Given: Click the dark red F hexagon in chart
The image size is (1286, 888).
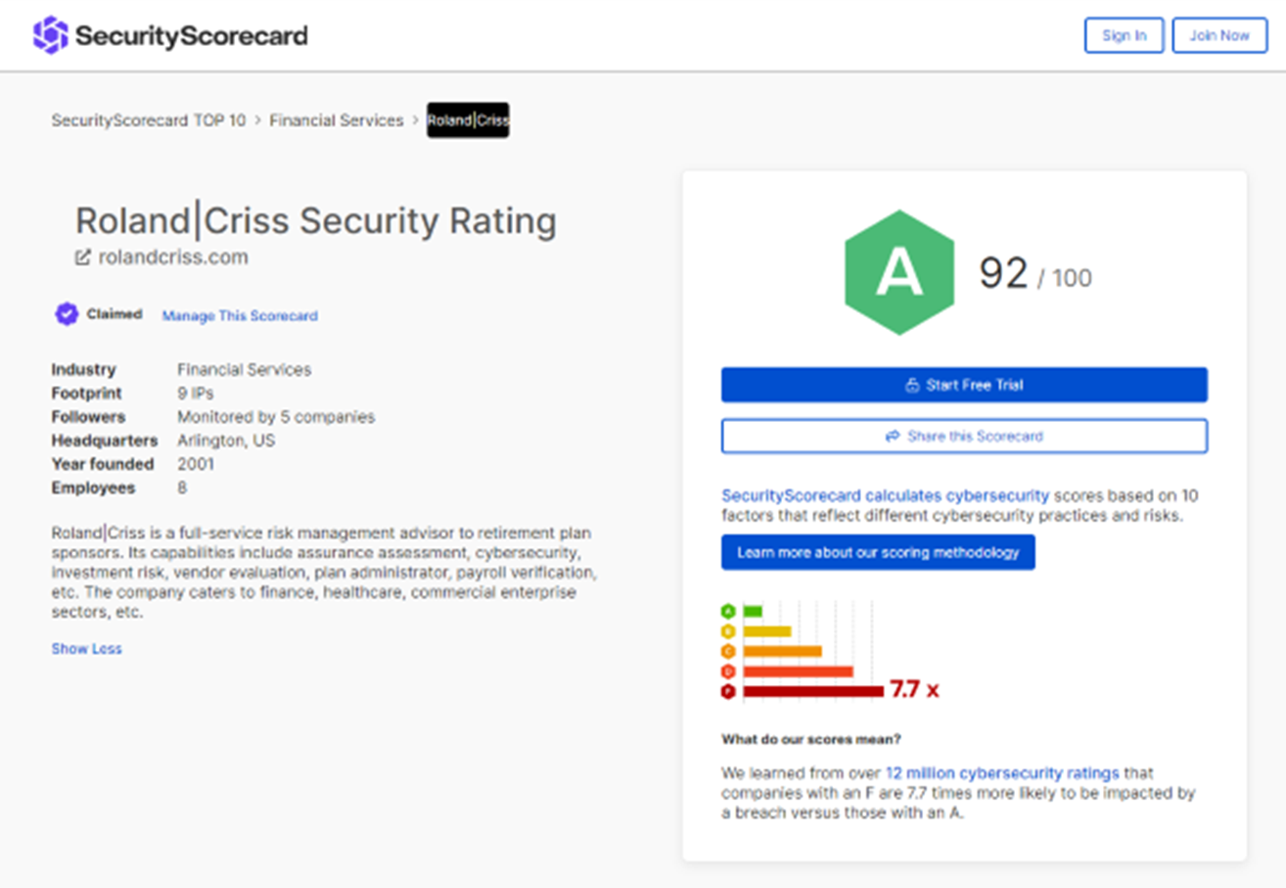Looking at the screenshot, I should click(728, 691).
